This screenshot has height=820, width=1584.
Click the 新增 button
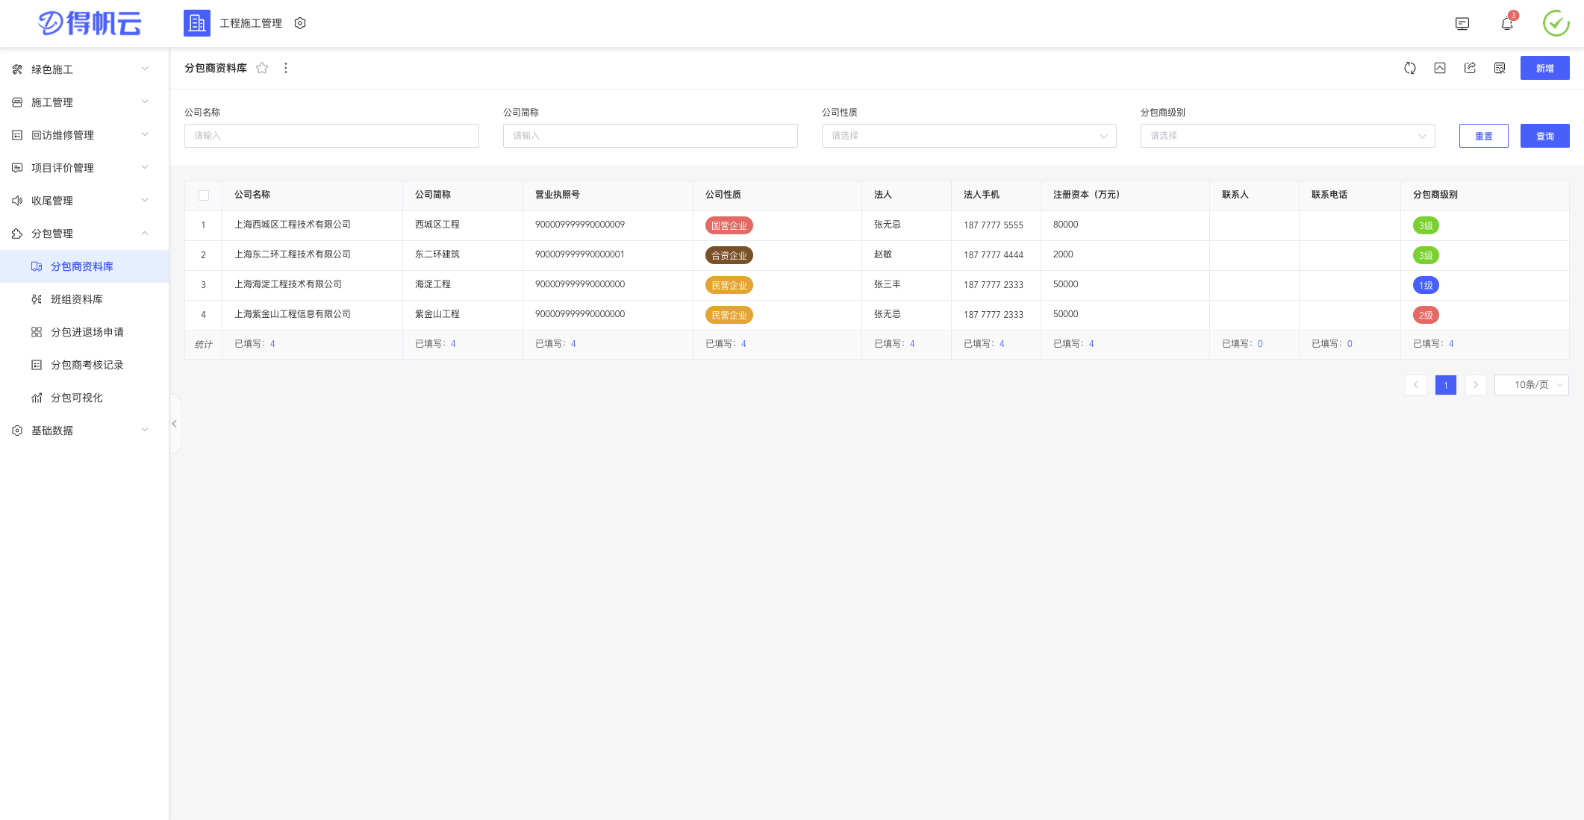pyautogui.click(x=1545, y=68)
